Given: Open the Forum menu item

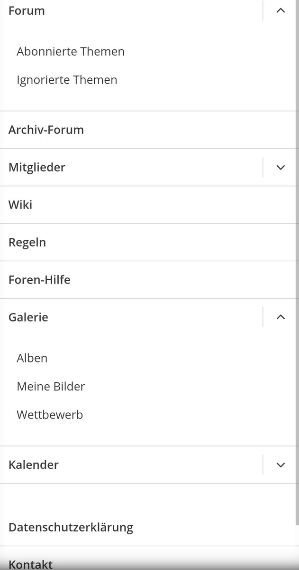Looking at the screenshot, I should coord(27,10).
